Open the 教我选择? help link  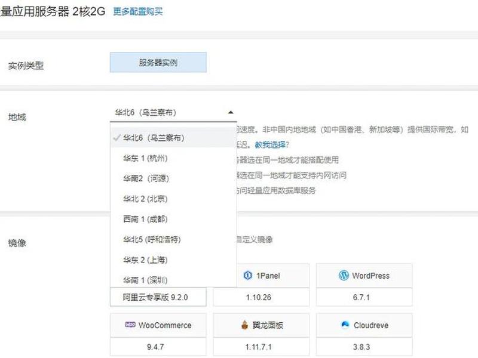pyautogui.click(x=272, y=144)
